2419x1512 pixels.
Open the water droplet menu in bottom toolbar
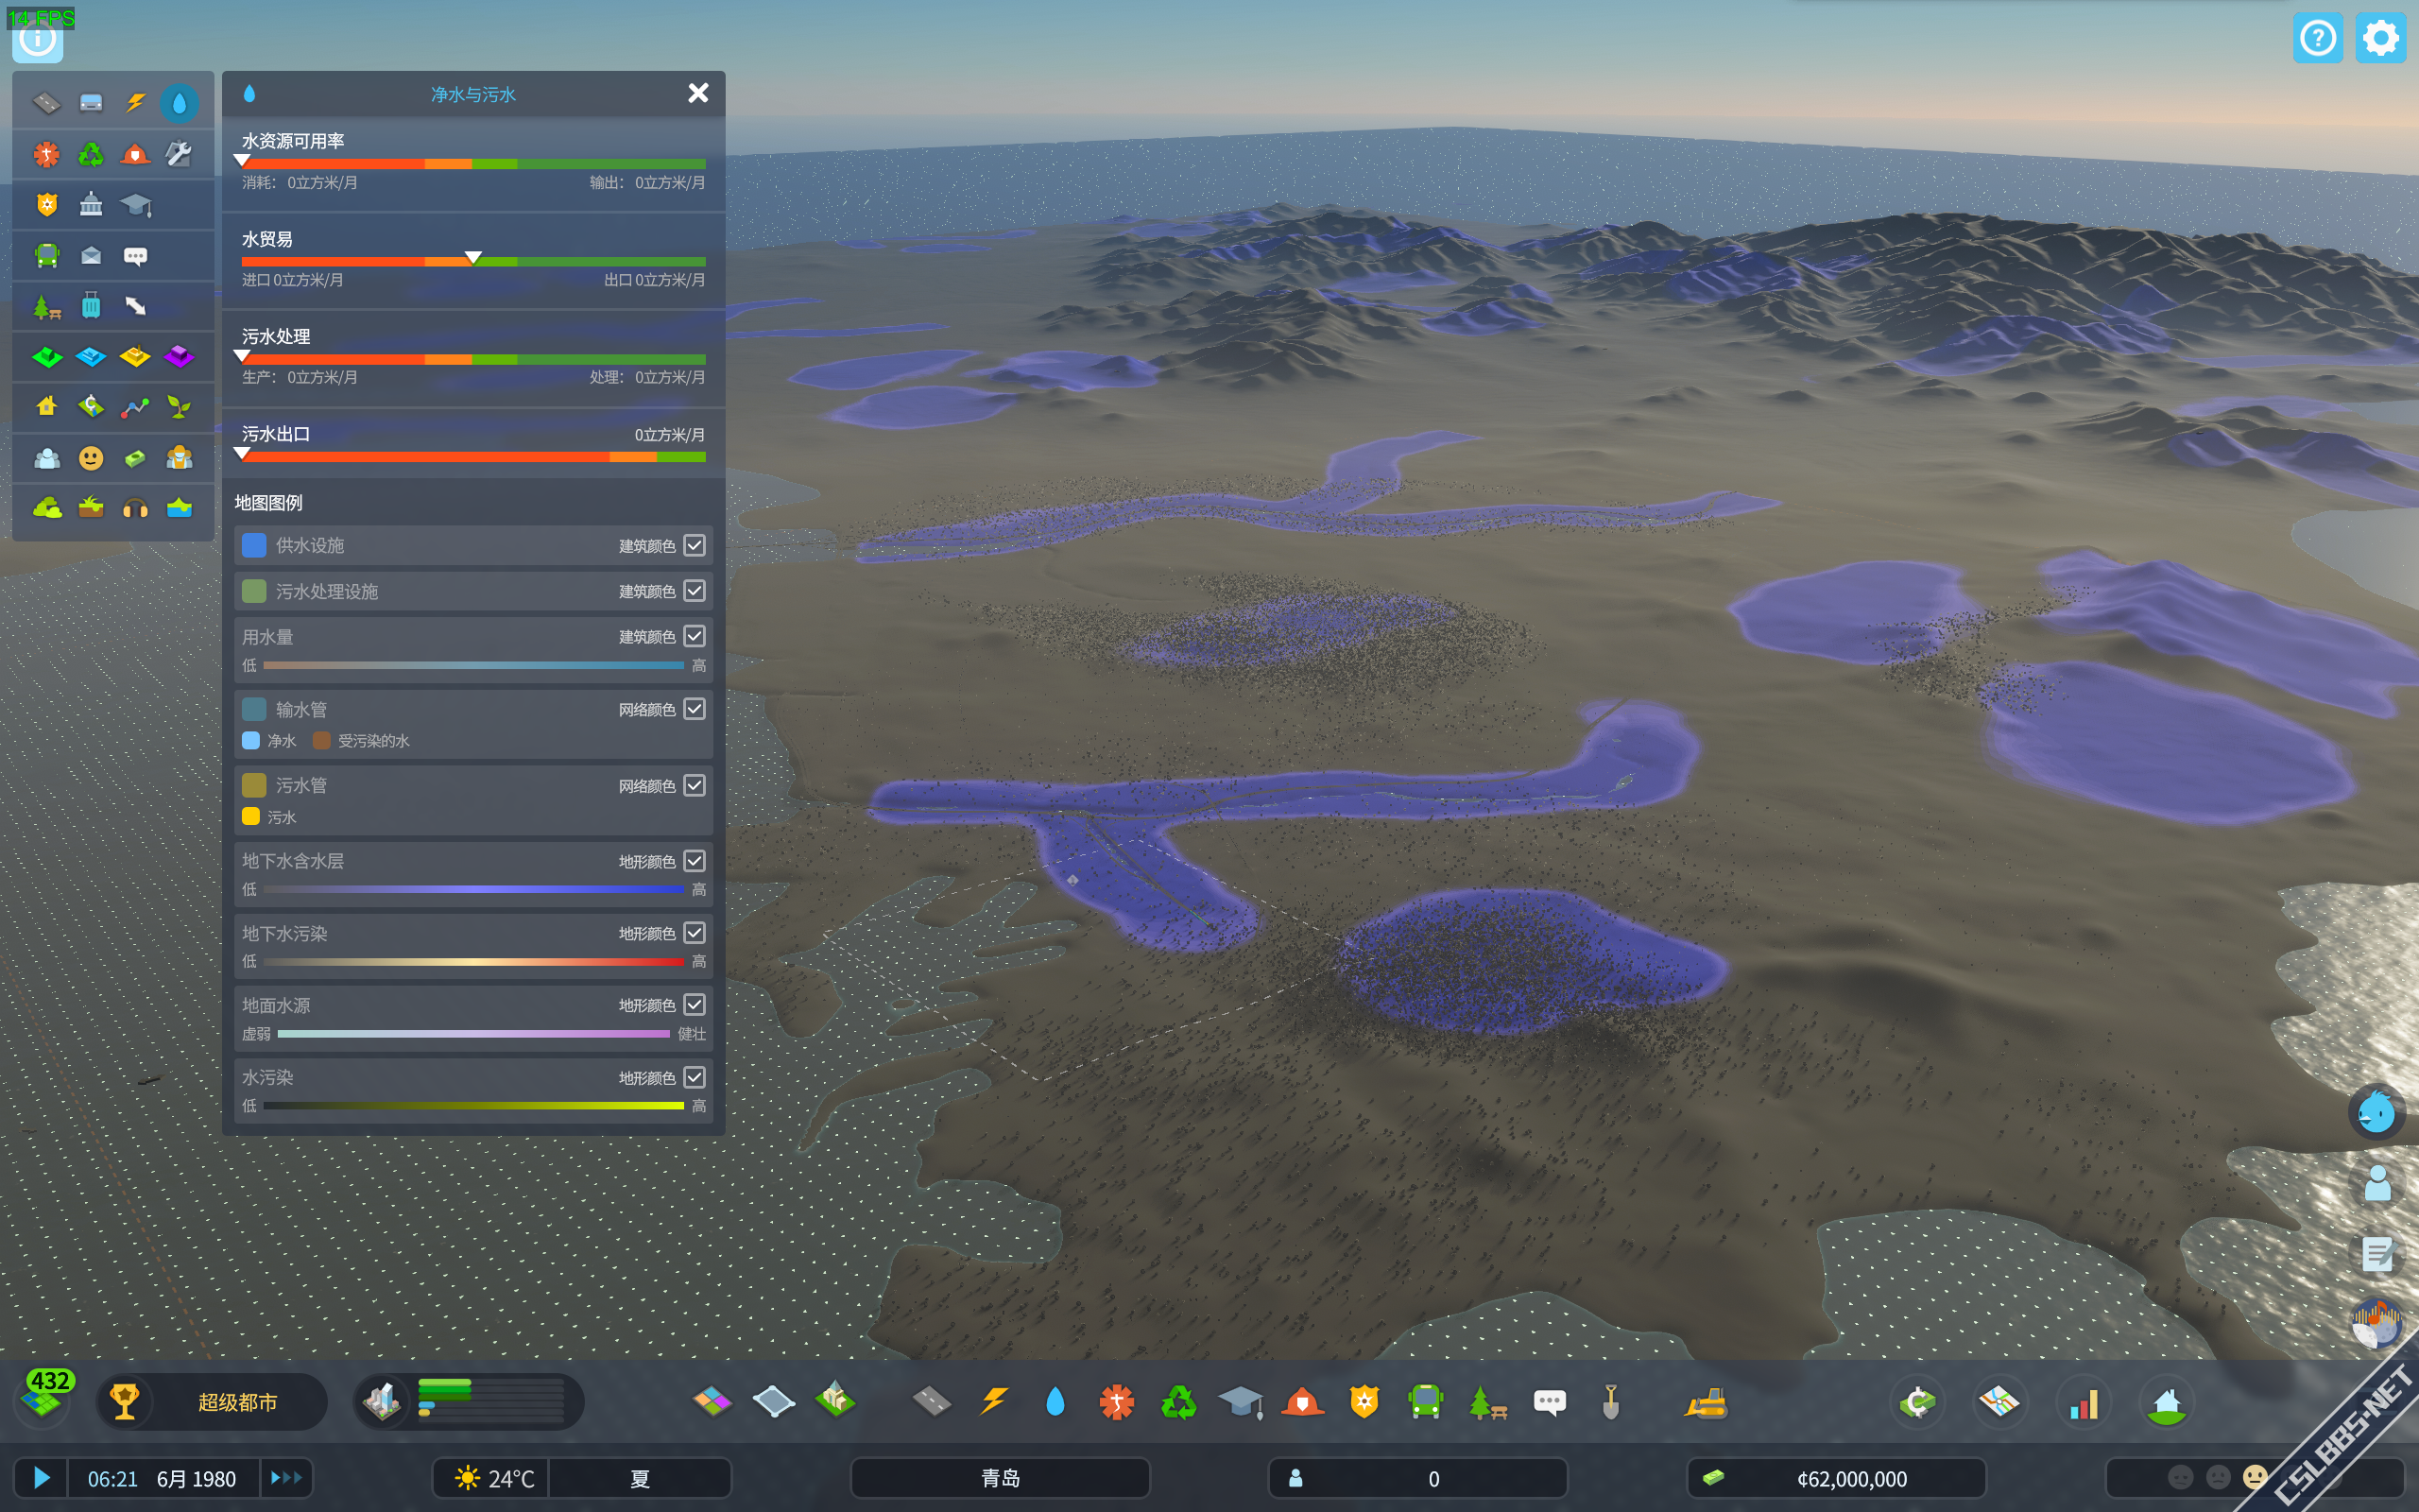[1055, 1402]
